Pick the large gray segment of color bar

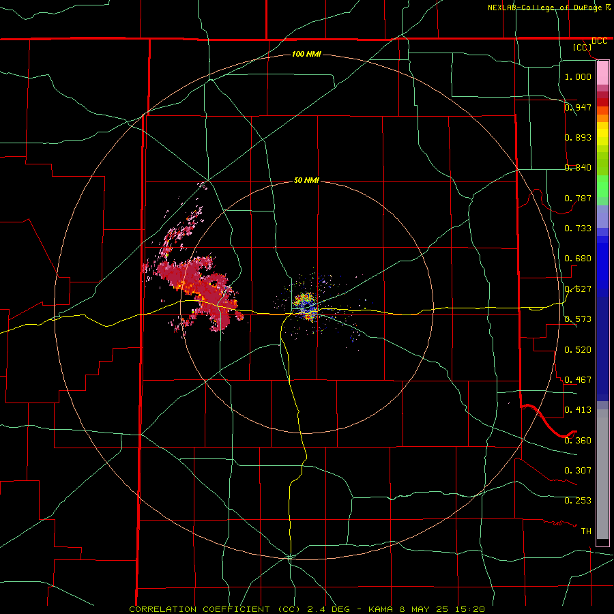click(602, 474)
